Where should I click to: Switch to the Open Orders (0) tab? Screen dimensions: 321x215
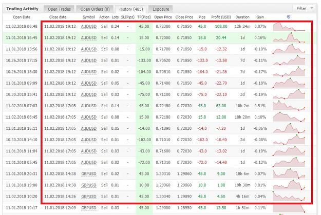coord(95,9)
